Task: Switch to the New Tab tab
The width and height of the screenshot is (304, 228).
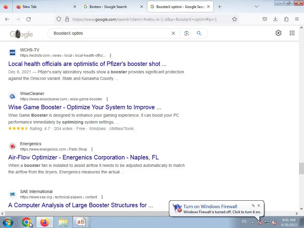Action: click(46, 7)
